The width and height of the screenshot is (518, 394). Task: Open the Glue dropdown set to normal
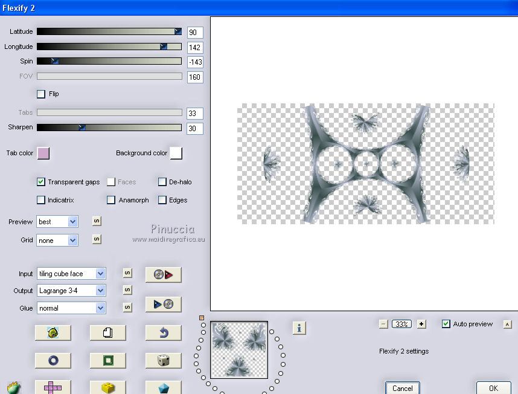tap(71, 308)
